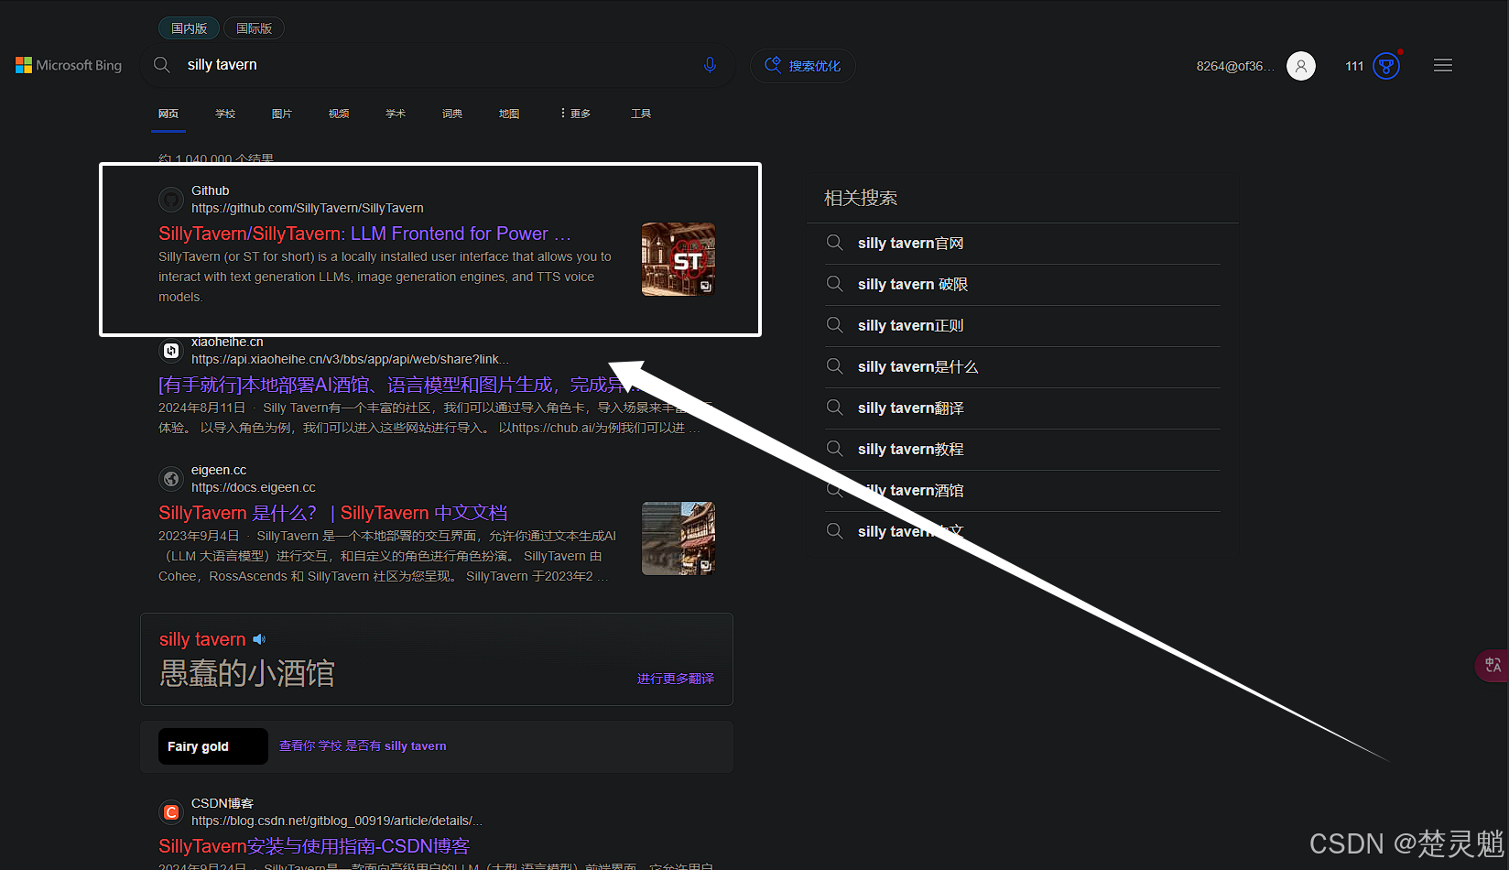Click the Github favicon in first result
The image size is (1509, 870).
171,199
